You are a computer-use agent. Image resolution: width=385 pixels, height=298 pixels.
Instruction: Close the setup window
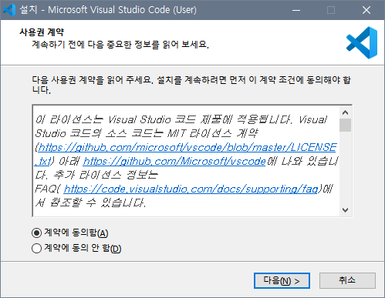click(x=366, y=10)
